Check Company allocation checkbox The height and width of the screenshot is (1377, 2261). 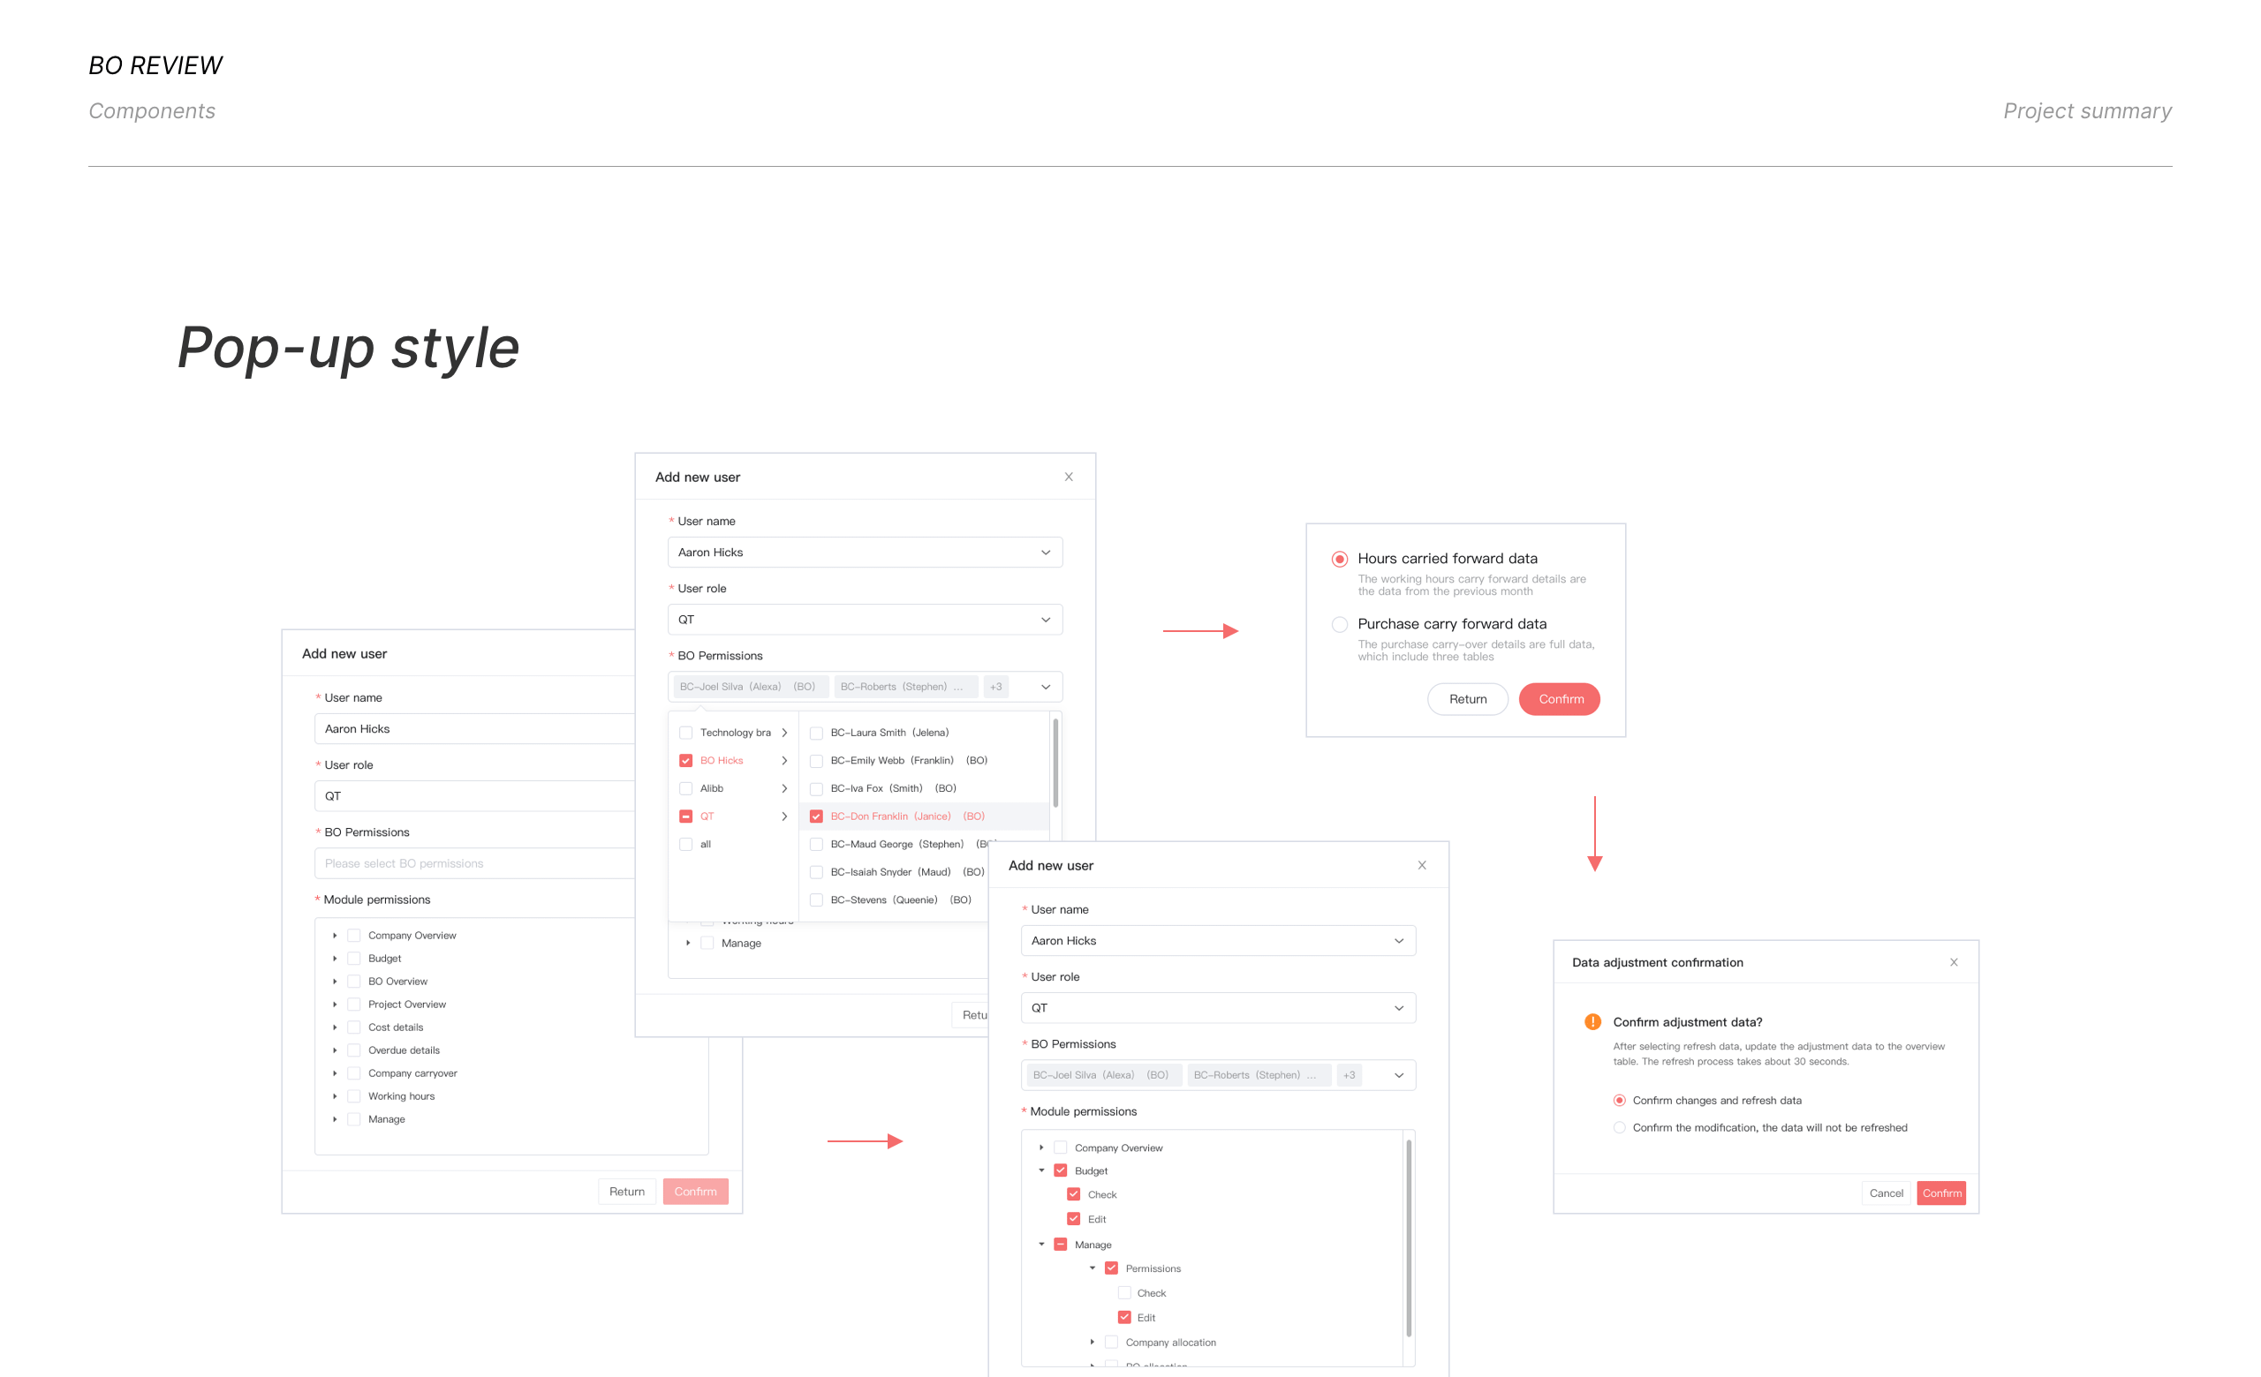click(1111, 1343)
